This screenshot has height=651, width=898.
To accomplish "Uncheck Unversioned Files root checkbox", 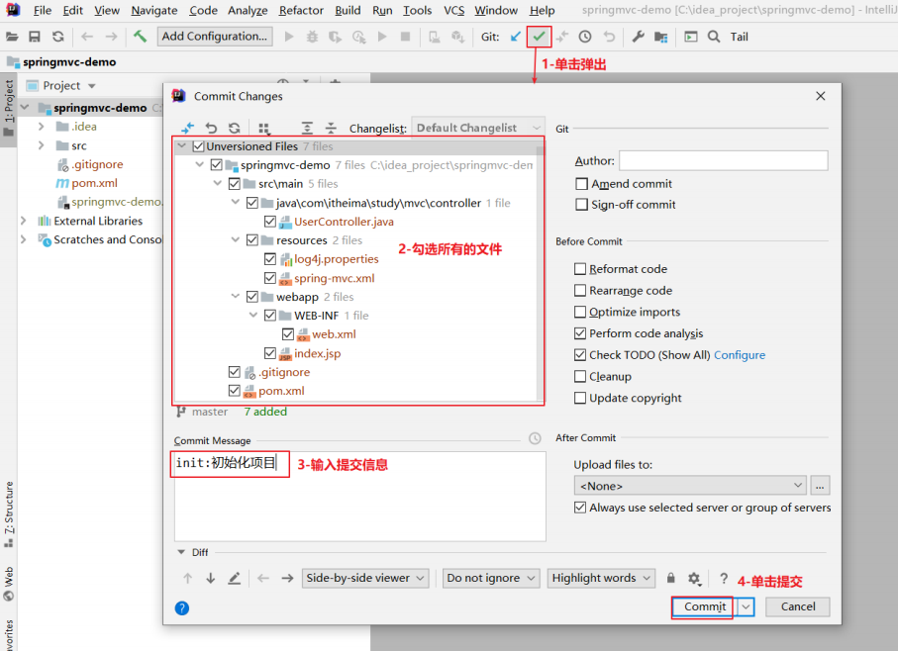I will 199,146.
